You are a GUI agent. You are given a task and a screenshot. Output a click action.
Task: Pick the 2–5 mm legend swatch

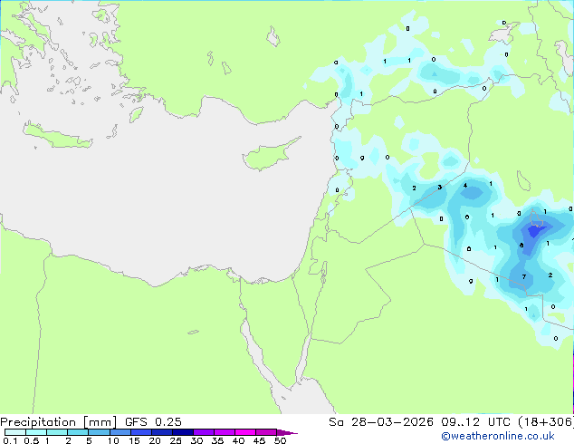coord(78,432)
